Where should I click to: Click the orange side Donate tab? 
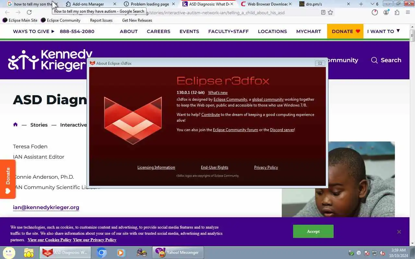(8, 179)
